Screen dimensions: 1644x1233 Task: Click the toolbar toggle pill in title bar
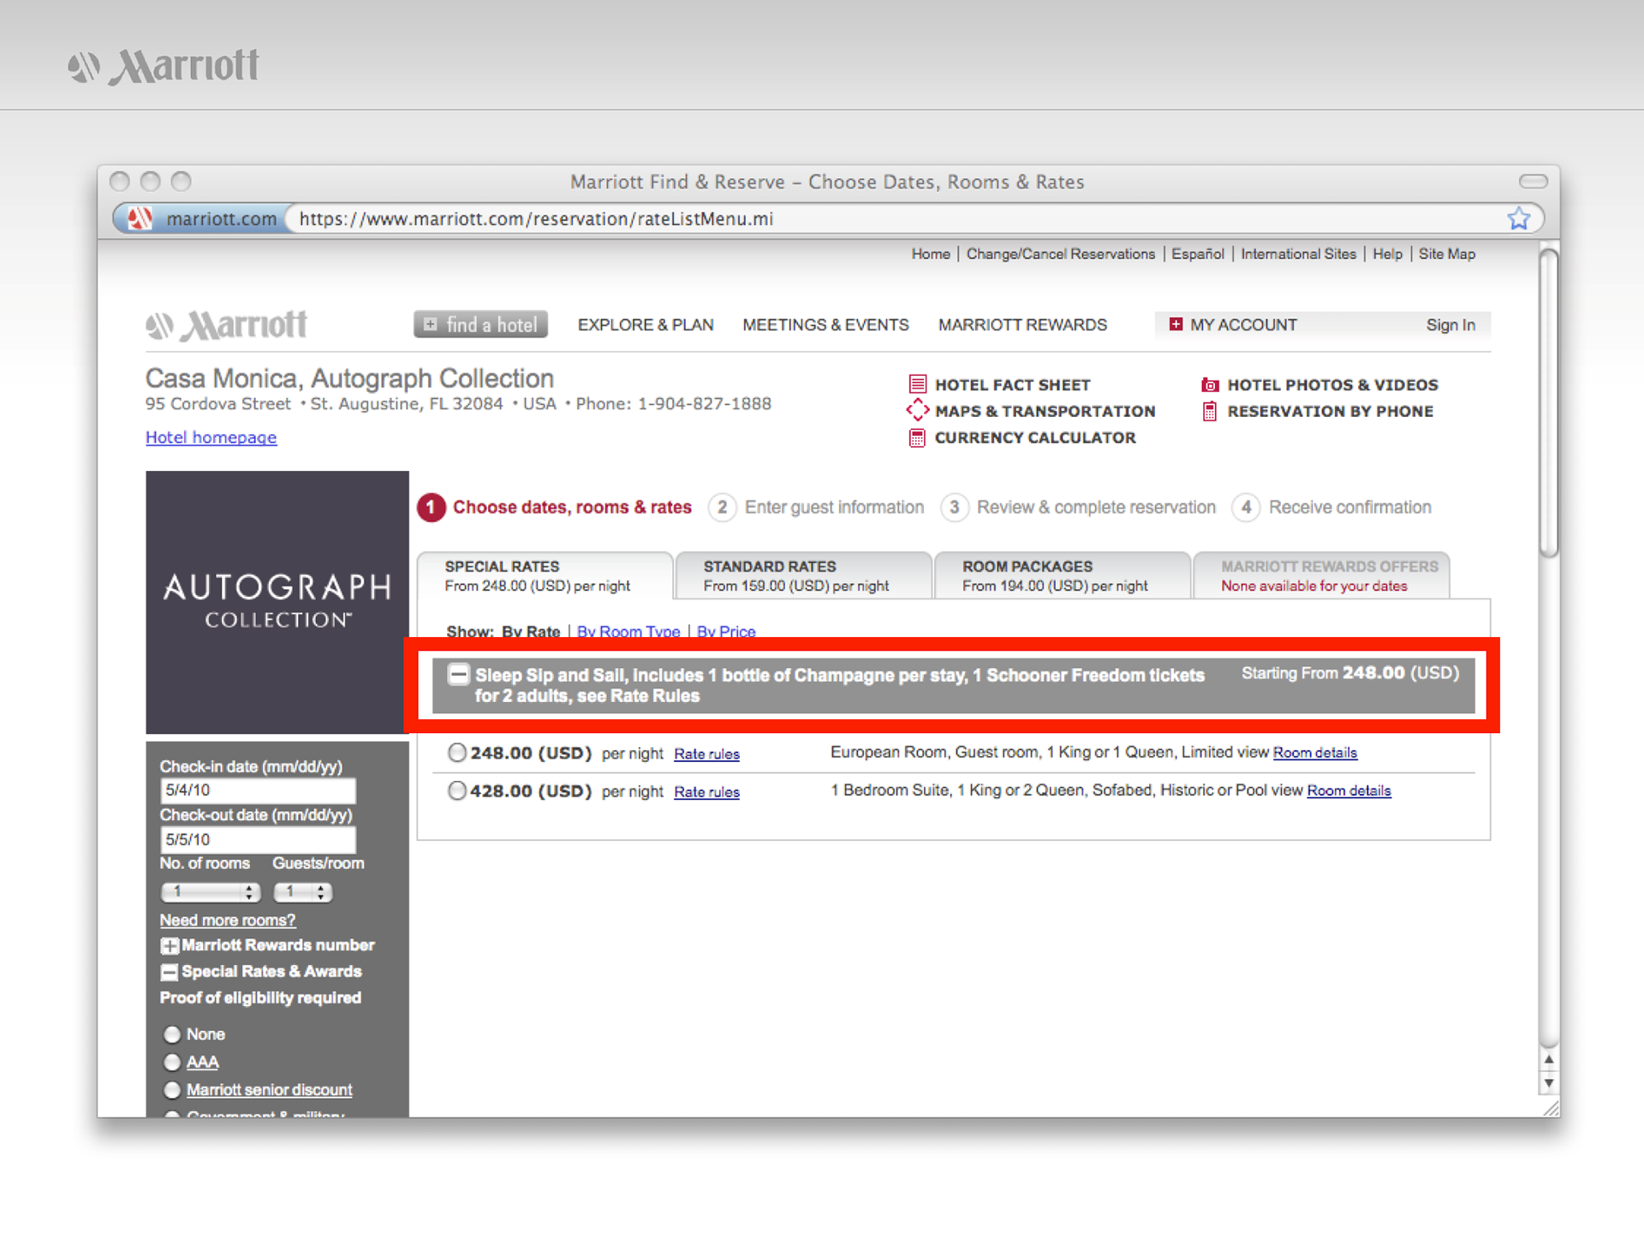[x=1533, y=182]
